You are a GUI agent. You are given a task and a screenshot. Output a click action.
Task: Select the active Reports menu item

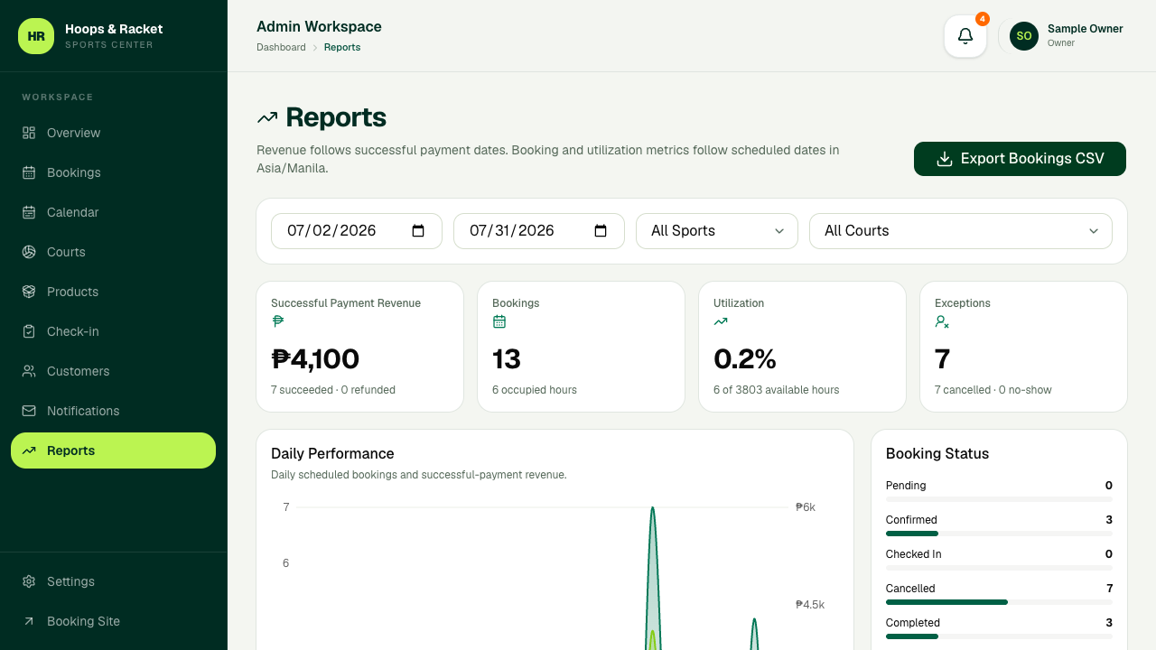click(x=113, y=450)
